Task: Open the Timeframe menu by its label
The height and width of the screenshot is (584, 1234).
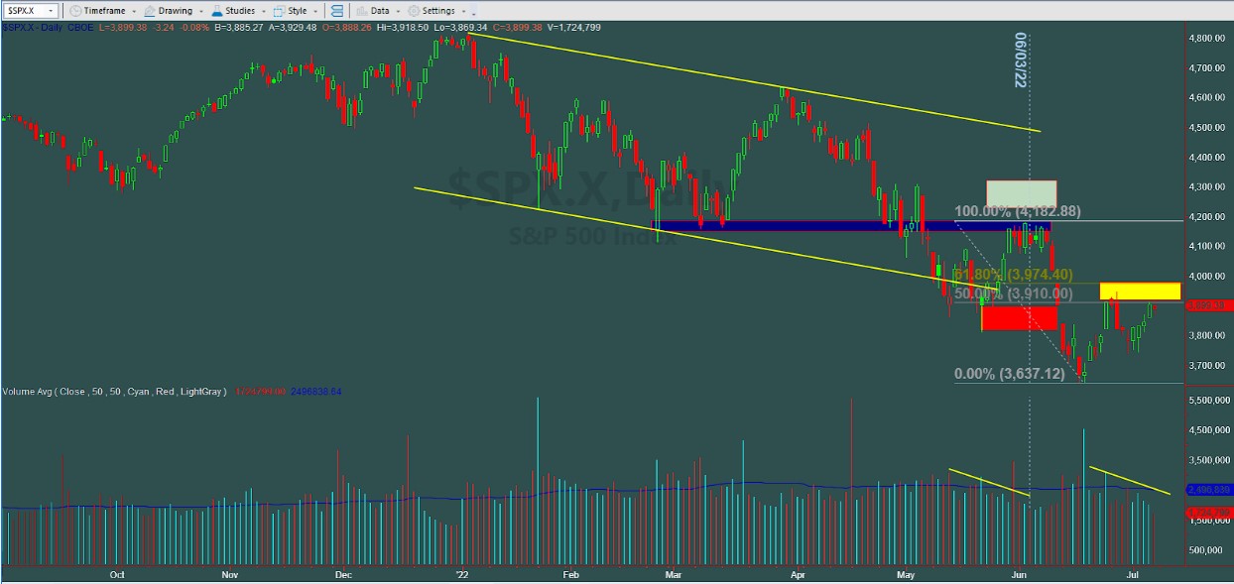Action: tap(104, 11)
